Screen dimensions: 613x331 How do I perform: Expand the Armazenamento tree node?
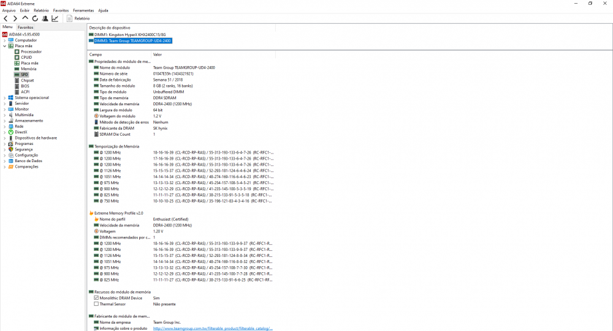4,121
